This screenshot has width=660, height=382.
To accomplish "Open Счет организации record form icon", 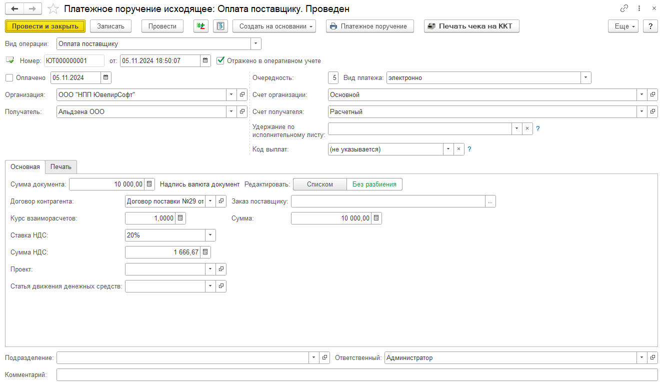I will click(x=652, y=95).
